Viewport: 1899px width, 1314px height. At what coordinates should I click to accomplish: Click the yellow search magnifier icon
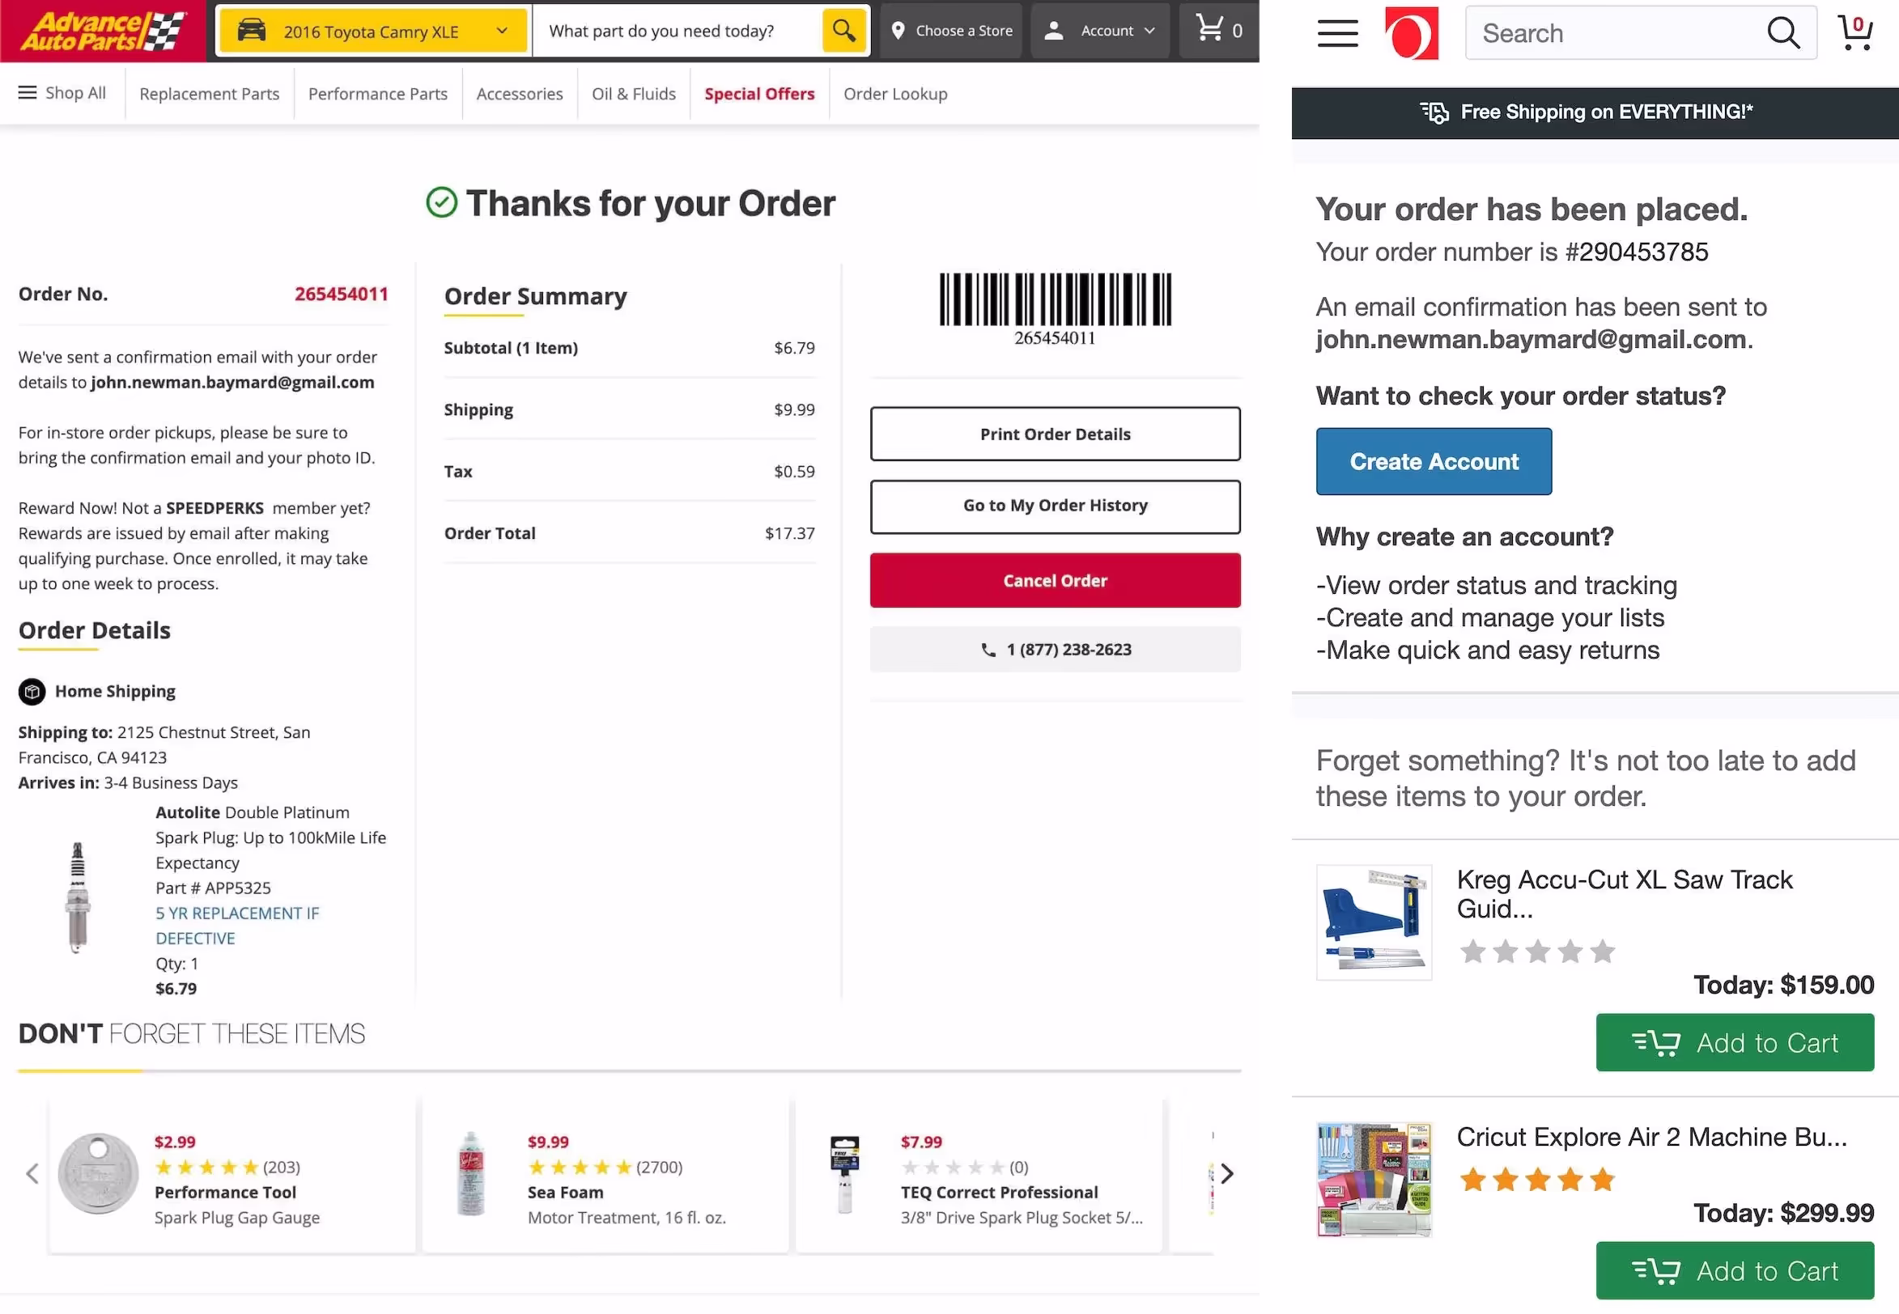[x=843, y=32]
